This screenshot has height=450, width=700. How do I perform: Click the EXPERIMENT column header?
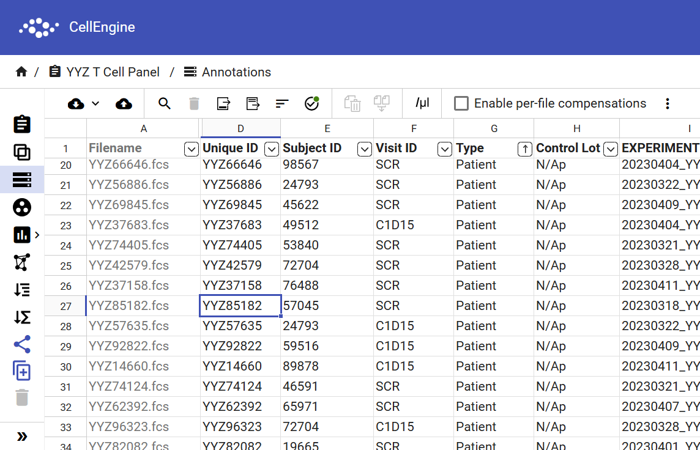click(660, 148)
